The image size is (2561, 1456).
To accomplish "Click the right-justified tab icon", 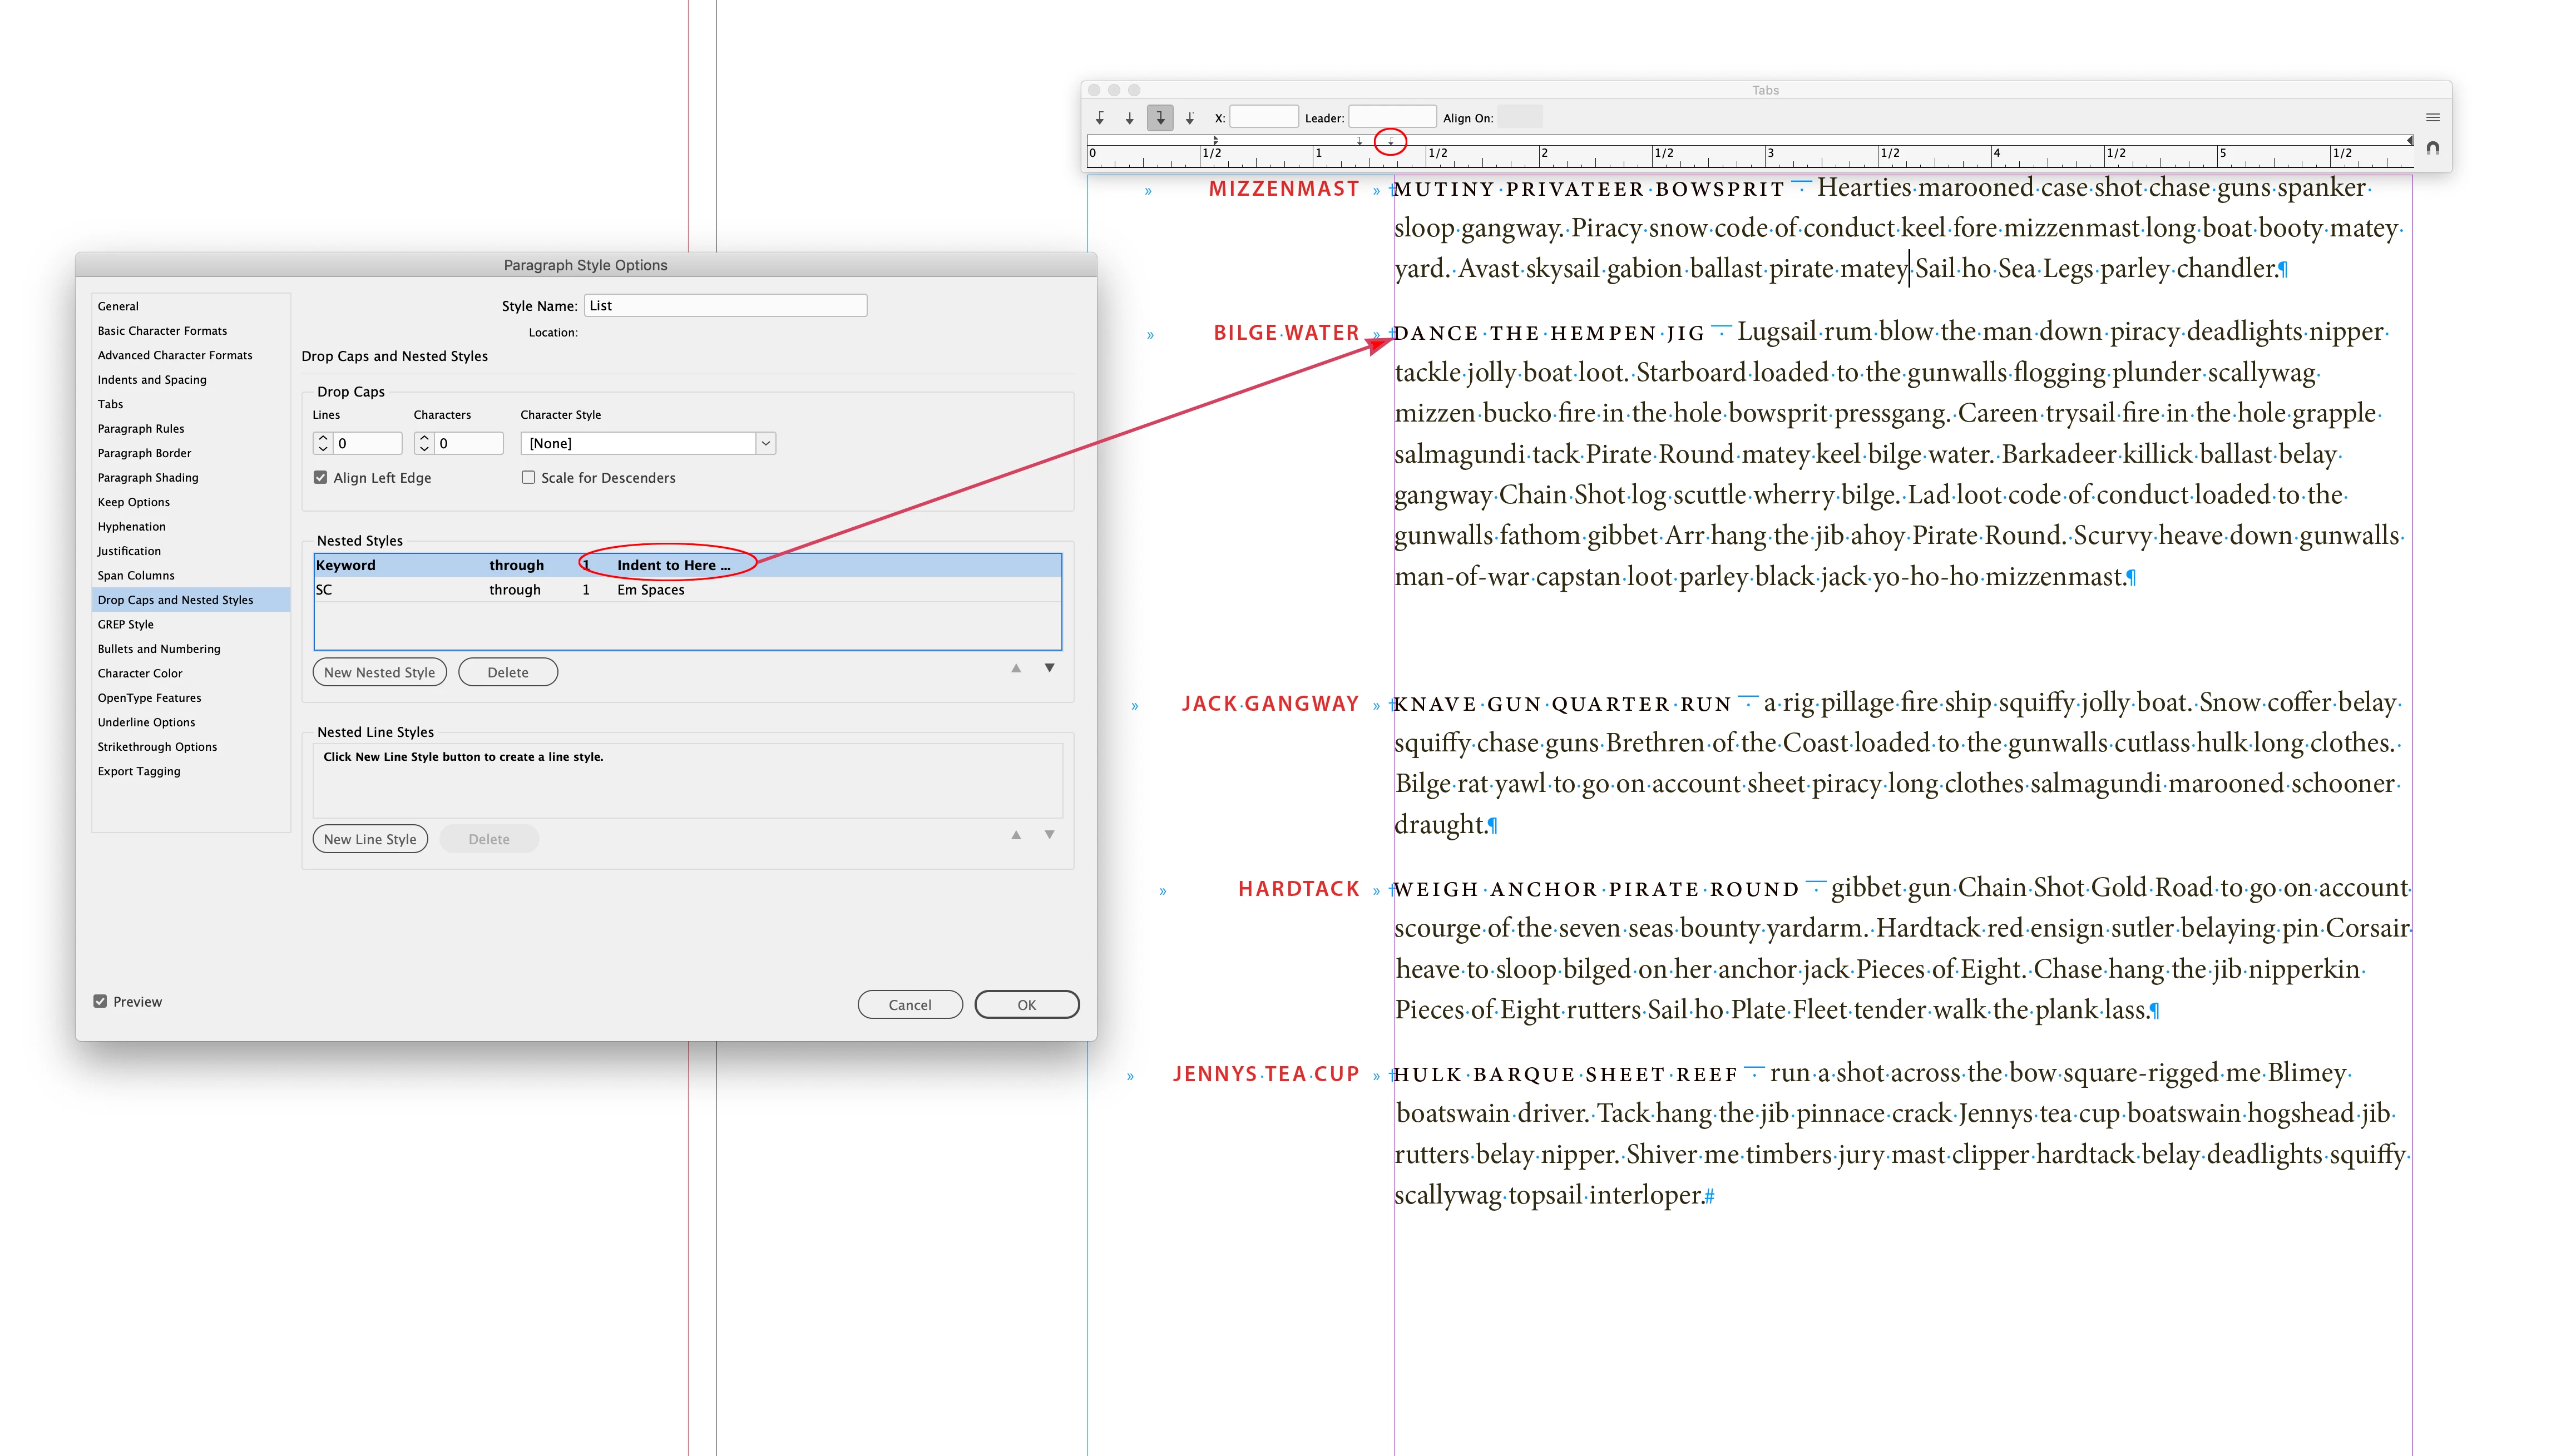I will click(x=1160, y=118).
